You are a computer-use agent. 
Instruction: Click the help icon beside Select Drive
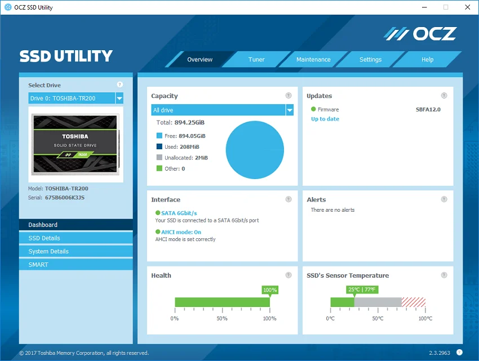tap(119, 84)
